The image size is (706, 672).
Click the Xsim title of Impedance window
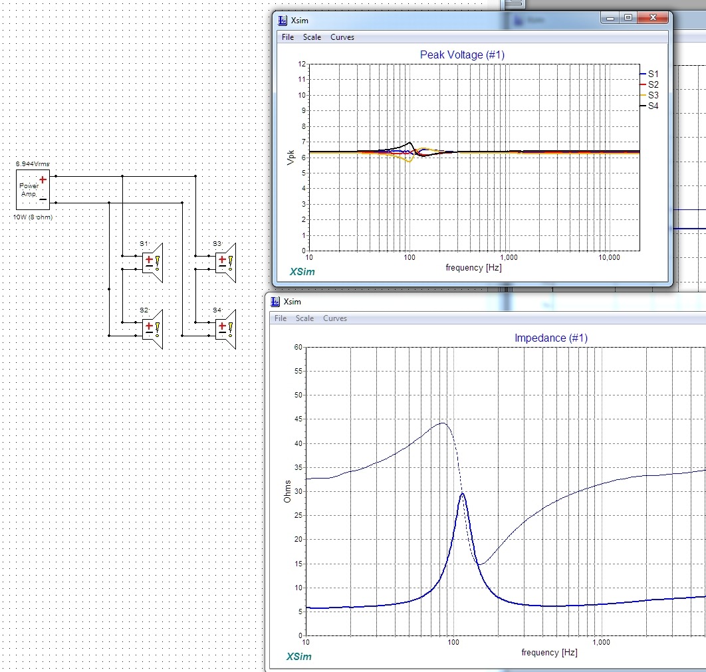click(x=293, y=302)
